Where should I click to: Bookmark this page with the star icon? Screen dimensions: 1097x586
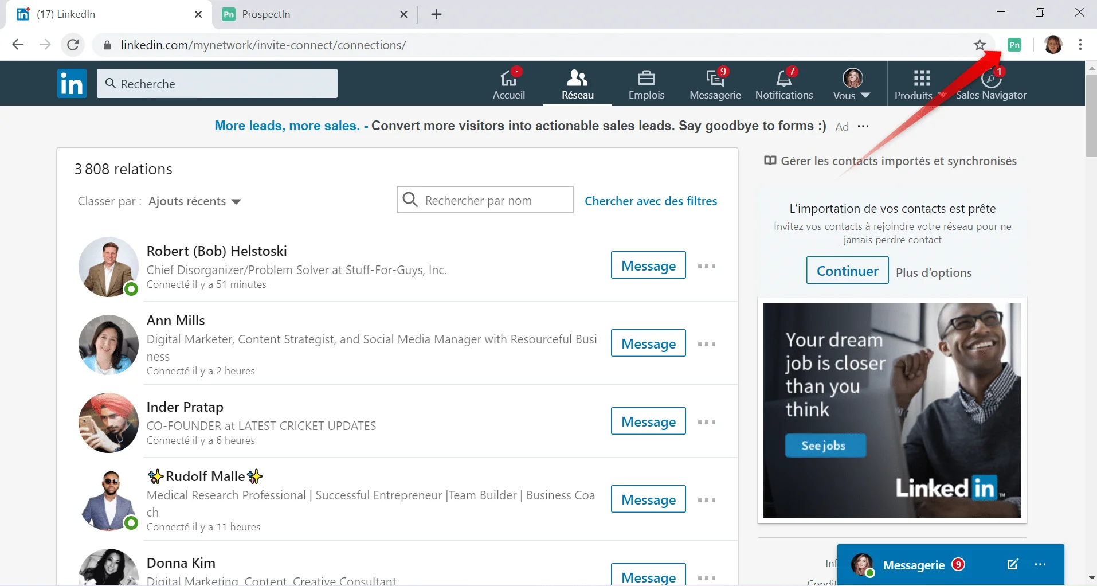click(x=980, y=45)
